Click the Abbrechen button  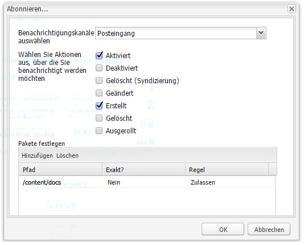click(269, 229)
